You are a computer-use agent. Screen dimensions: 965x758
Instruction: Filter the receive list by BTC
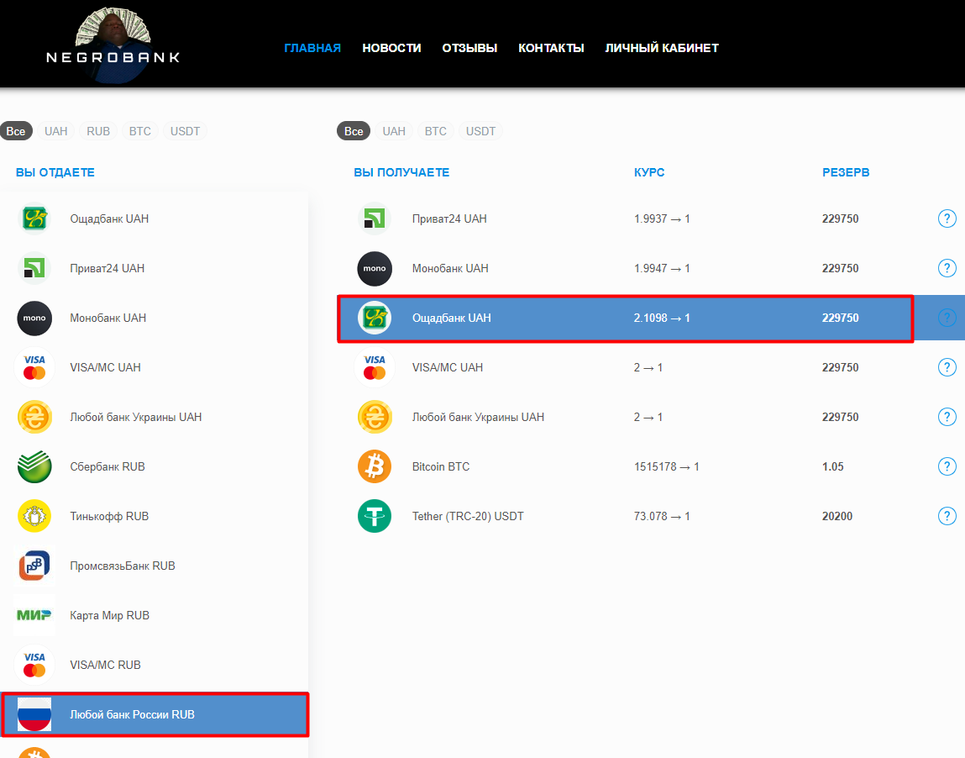point(436,131)
